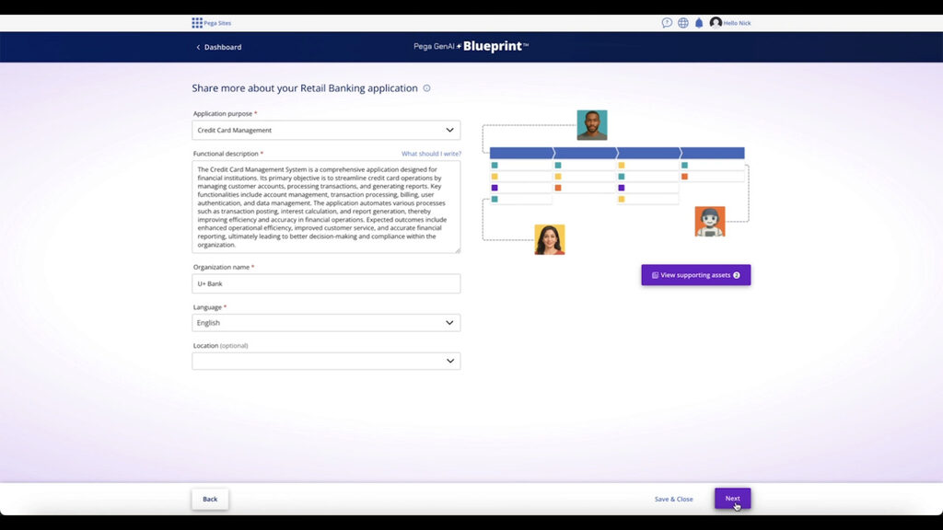Click the globe language icon
The width and height of the screenshot is (943, 530).
(681, 22)
